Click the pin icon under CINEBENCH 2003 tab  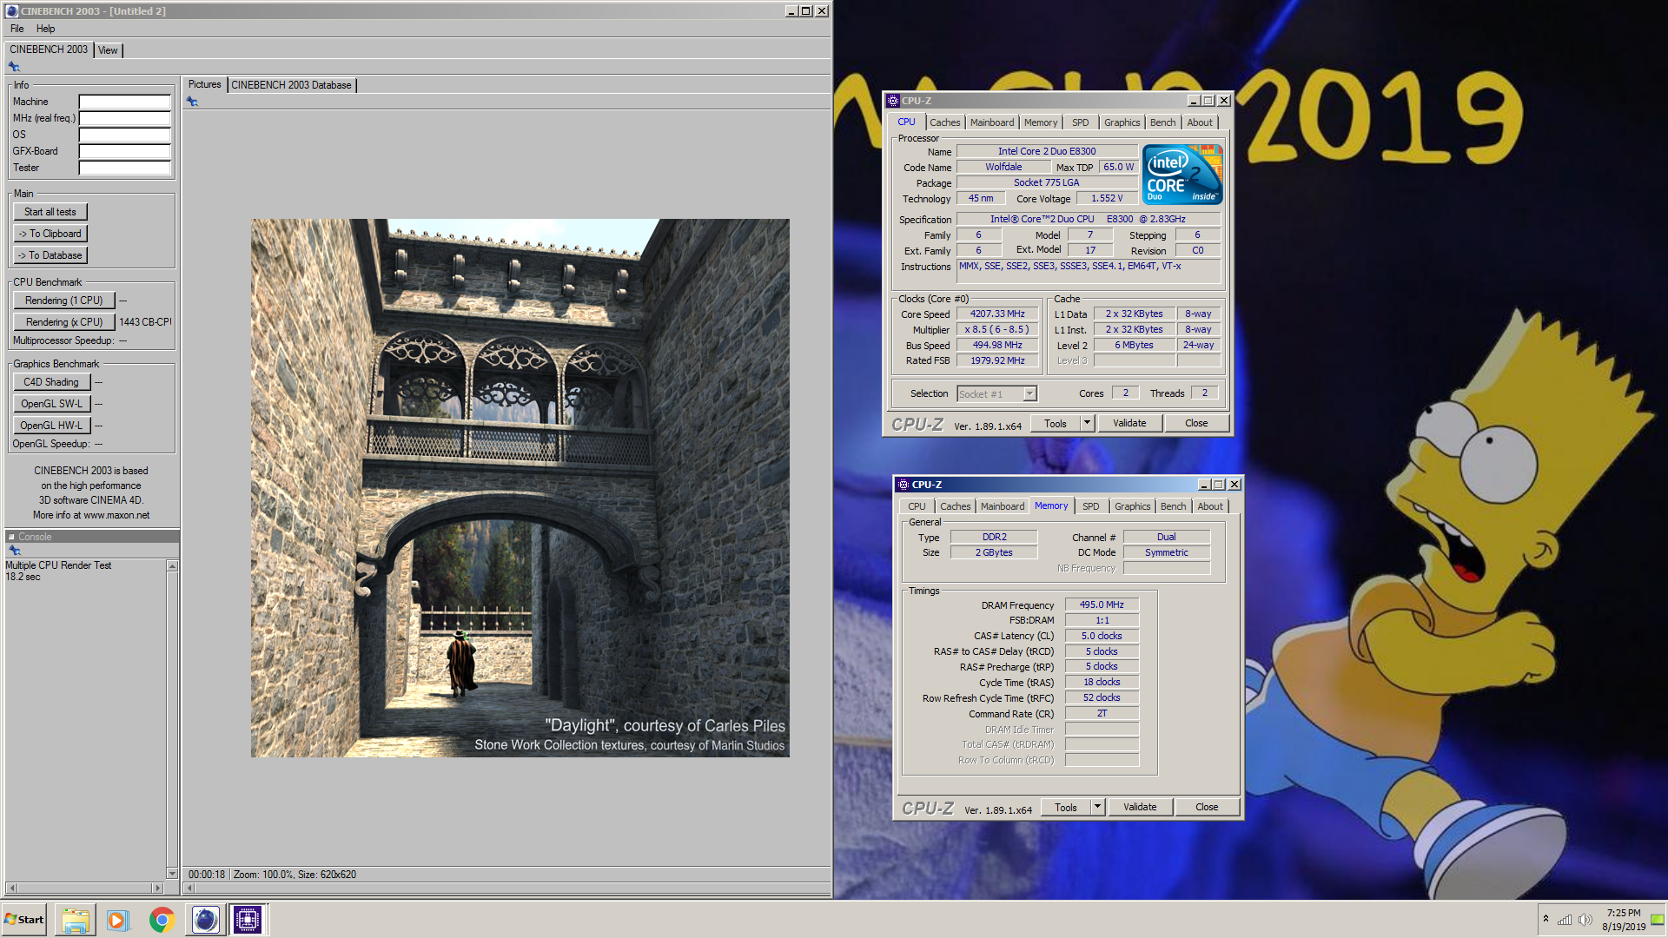[x=14, y=67]
